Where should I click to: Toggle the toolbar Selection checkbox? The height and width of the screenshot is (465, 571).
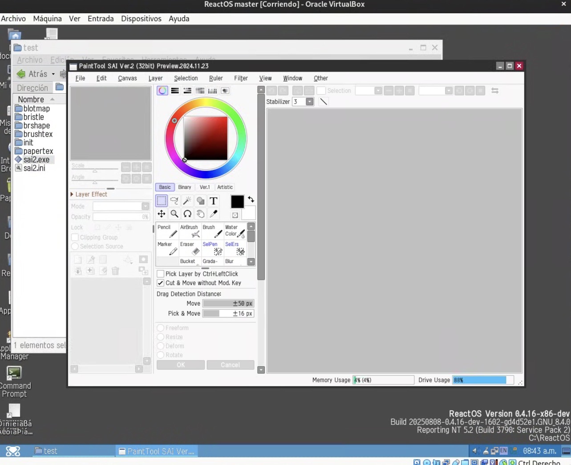click(x=321, y=91)
